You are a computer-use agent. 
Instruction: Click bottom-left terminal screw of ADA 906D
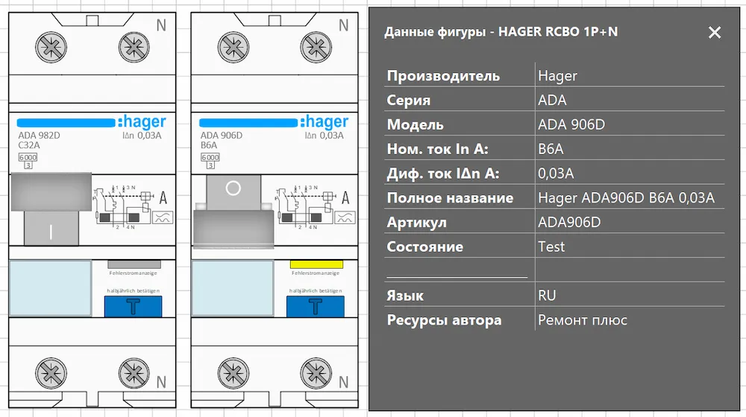point(233,373)
